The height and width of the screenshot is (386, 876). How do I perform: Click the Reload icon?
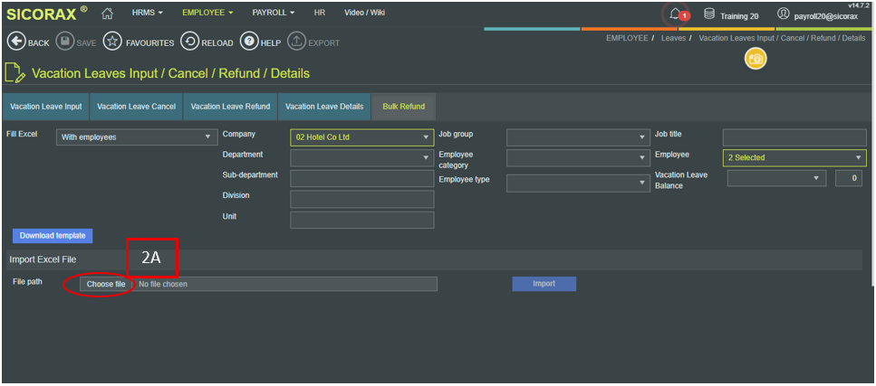tap(190, 42)
